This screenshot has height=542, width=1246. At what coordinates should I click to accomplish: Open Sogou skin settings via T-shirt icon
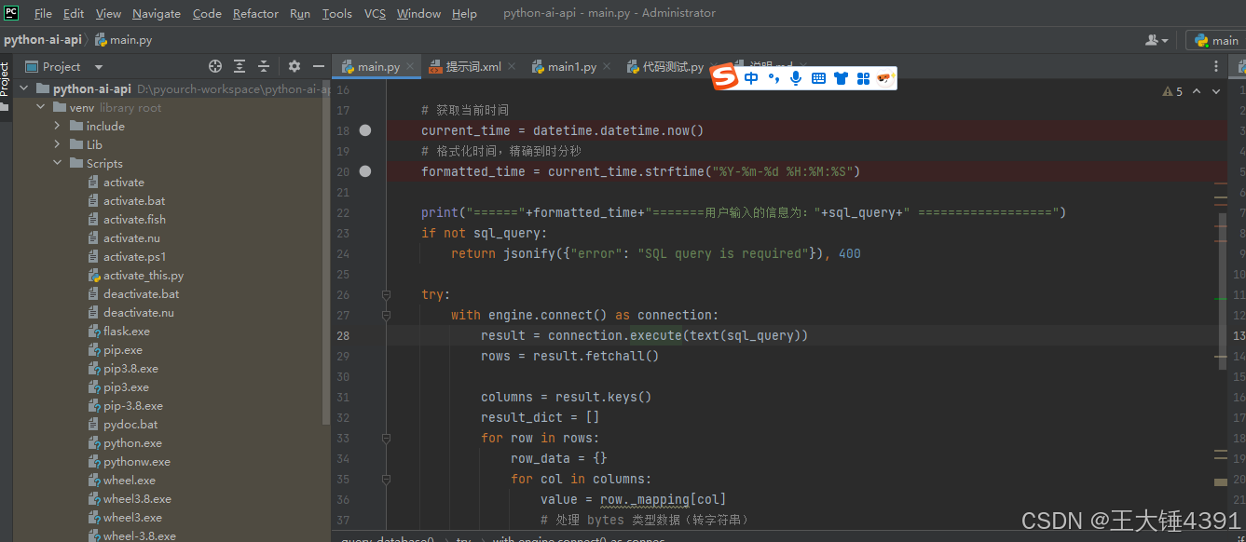click(x=841, y=77)
